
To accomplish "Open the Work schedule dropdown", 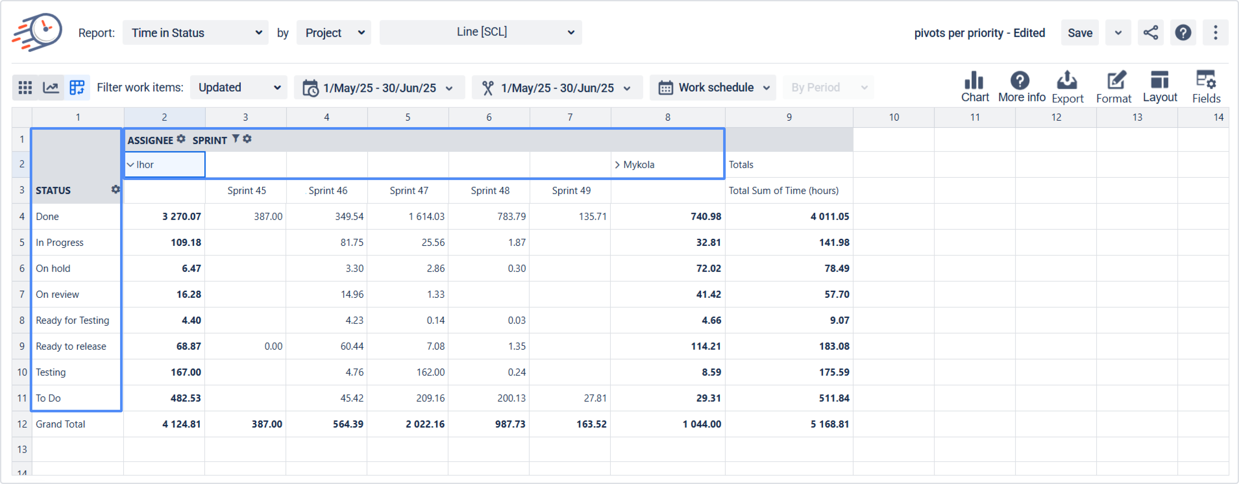I will pyautogui.click(x=712, y=87).
